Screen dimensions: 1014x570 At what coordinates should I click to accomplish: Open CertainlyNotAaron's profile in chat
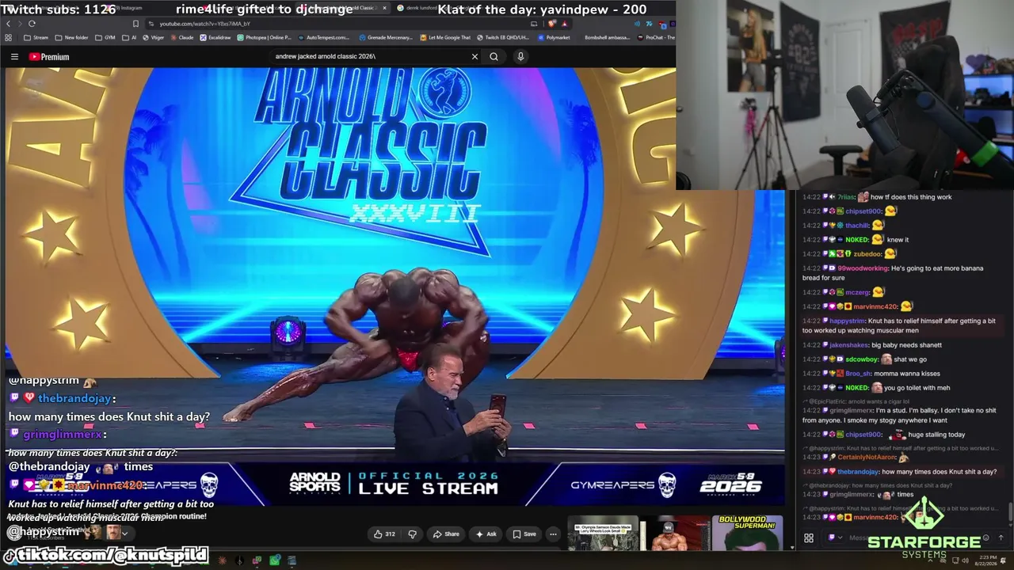[867, 458]
